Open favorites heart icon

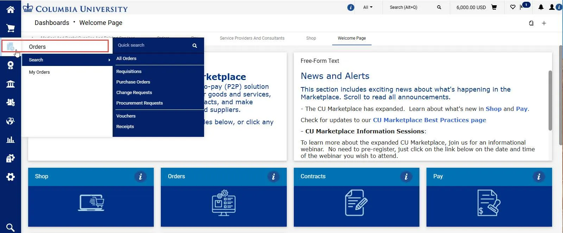513,7
